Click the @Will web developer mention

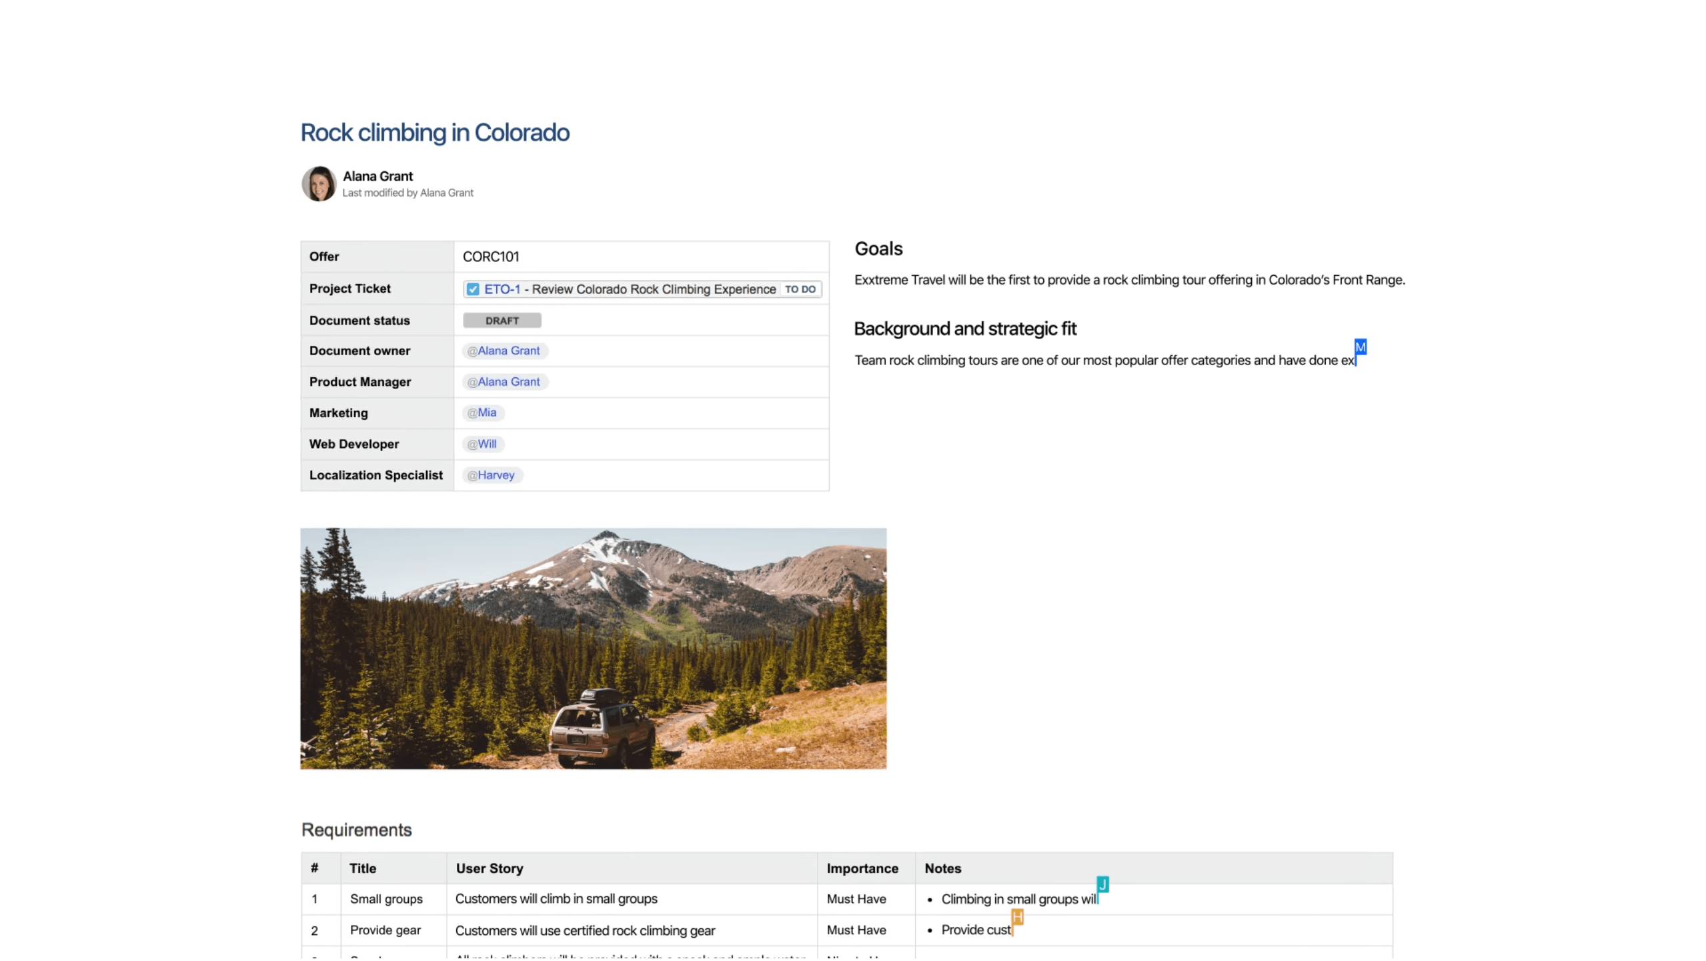[481, 444]
